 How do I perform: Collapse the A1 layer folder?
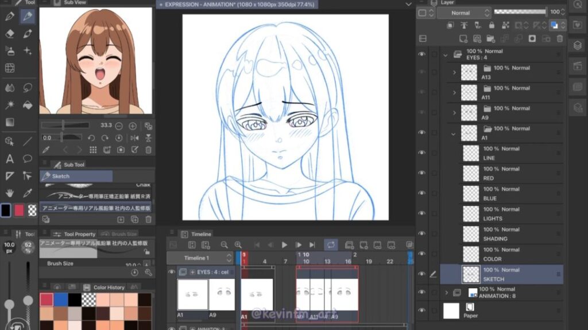click(454, 133)
